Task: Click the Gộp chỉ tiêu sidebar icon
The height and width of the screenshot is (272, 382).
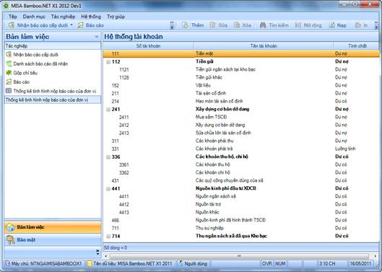Action: (x=9, y=73)
